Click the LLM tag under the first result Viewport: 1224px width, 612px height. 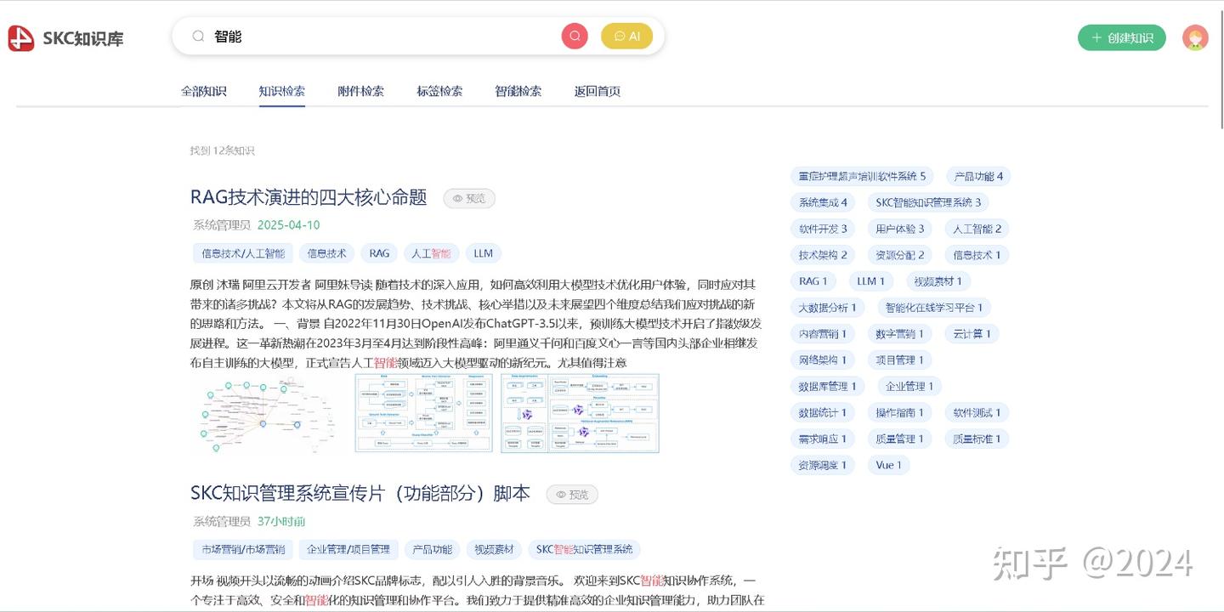[483, 253]
